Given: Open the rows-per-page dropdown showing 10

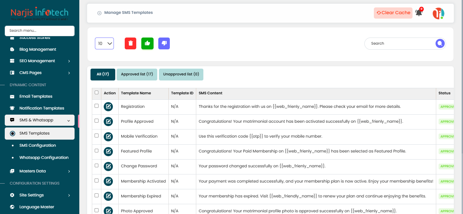Looking at the screenshot, I should click(104, 43).
